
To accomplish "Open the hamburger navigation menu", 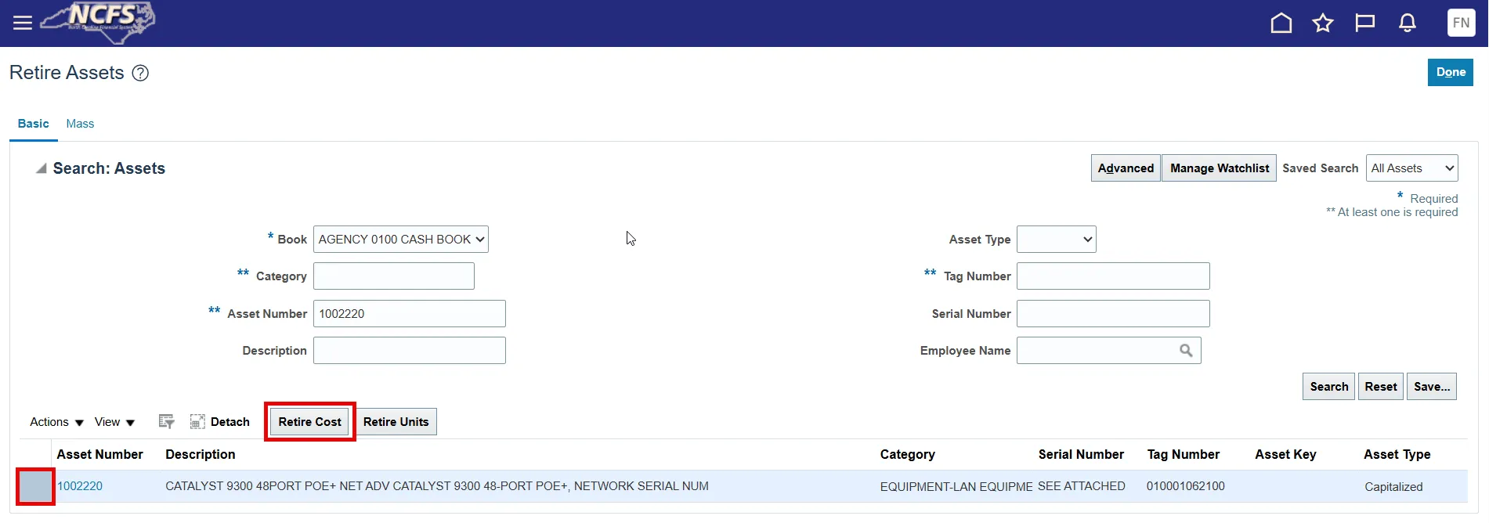I will click(23, 23).
